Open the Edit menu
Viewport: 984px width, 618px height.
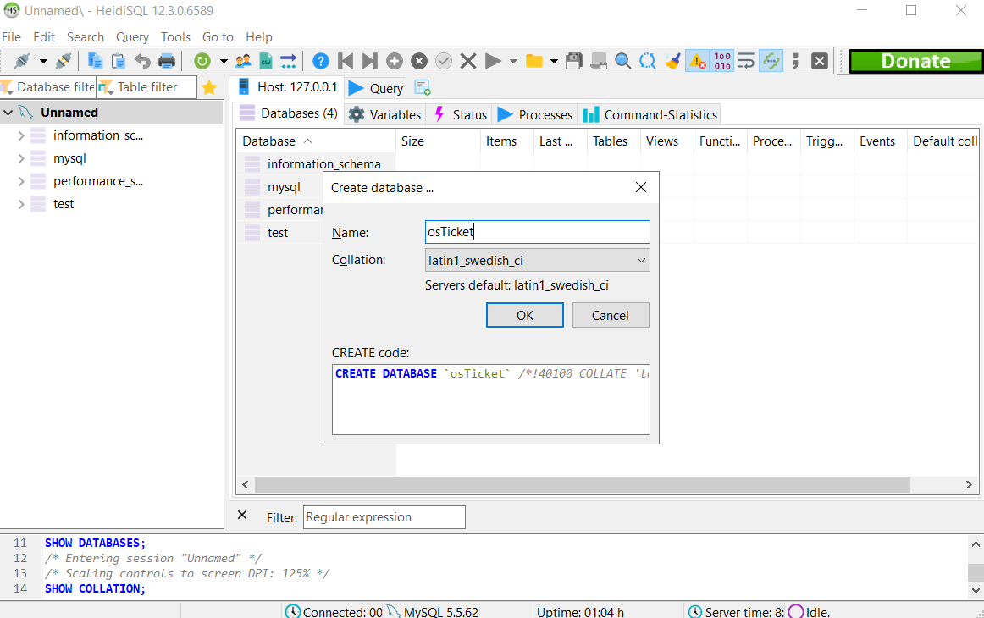[44, 37]
